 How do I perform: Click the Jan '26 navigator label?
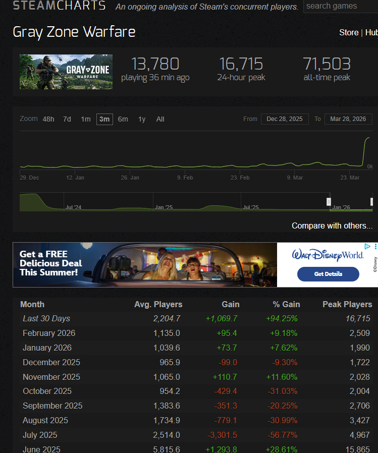[341, 207]
